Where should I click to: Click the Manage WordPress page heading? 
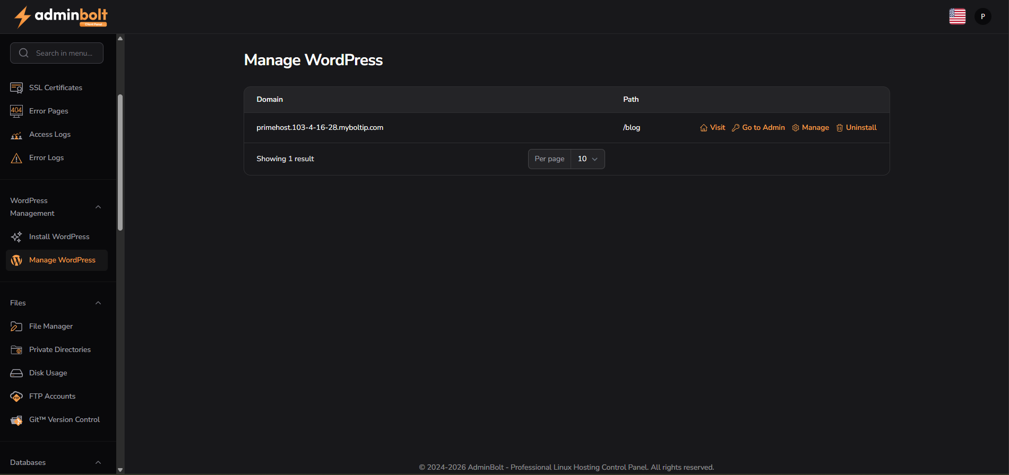(313, 60)
